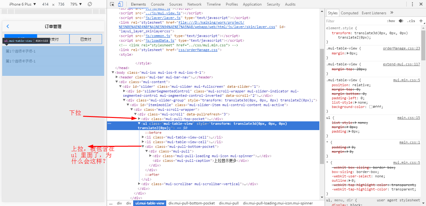This screenshot has width=426, height=206.
Task: Follow the js/loadData.js script link
Action: click(x=160, y=41)
